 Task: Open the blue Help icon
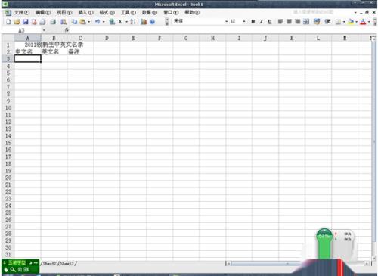click(152, 22)
